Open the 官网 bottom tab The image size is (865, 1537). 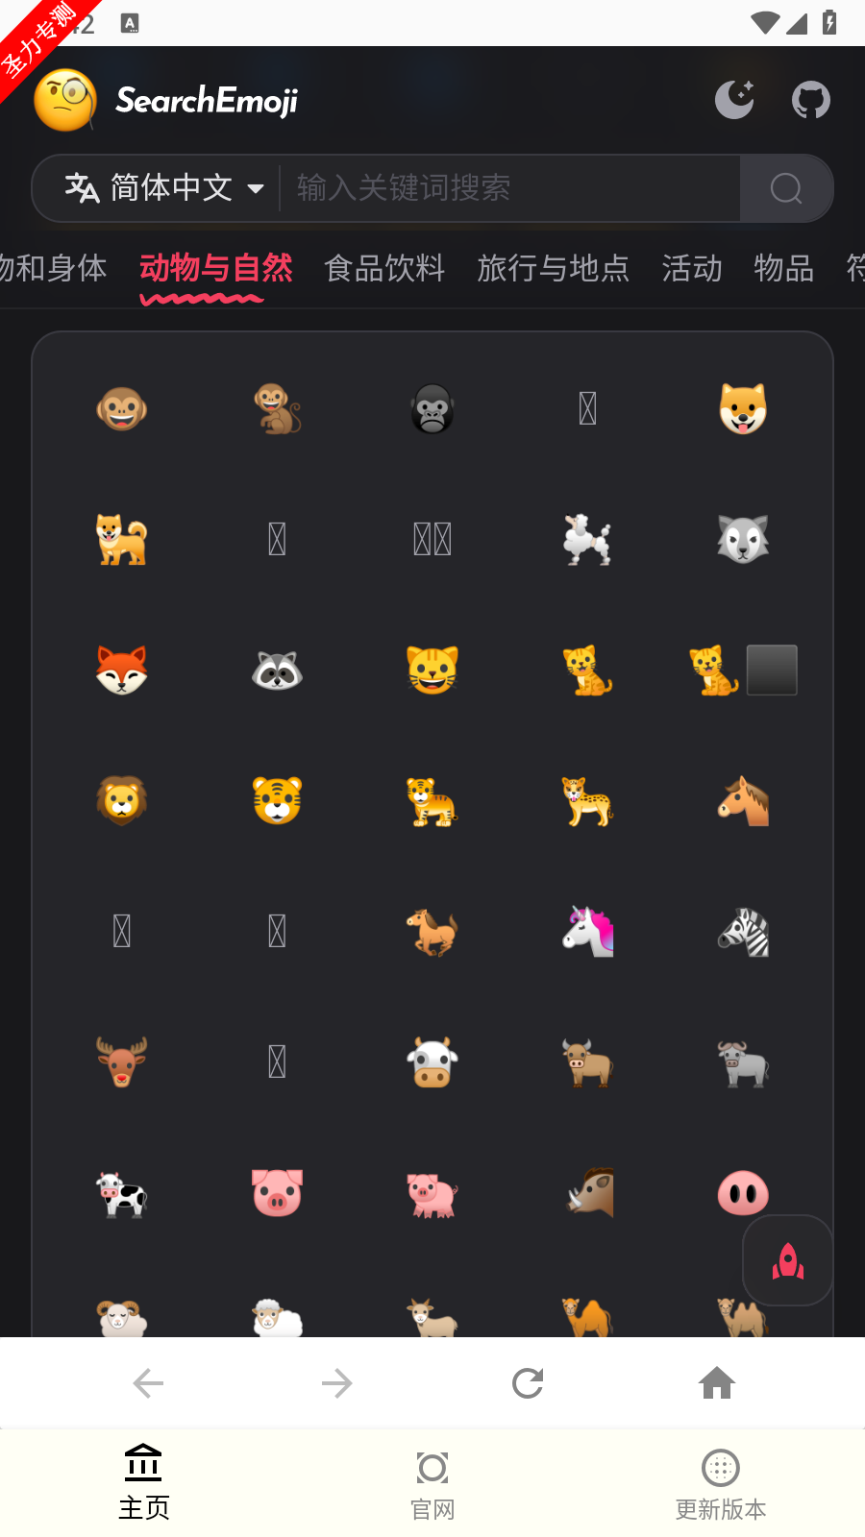click(x=432, y=1485)
